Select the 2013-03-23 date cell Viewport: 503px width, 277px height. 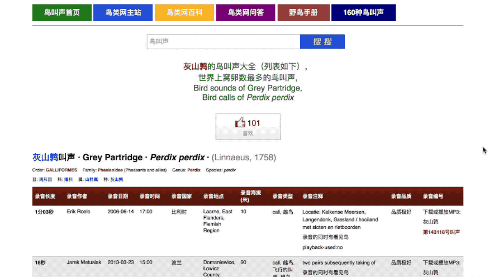pyautogui.click(x=121, y=262)
